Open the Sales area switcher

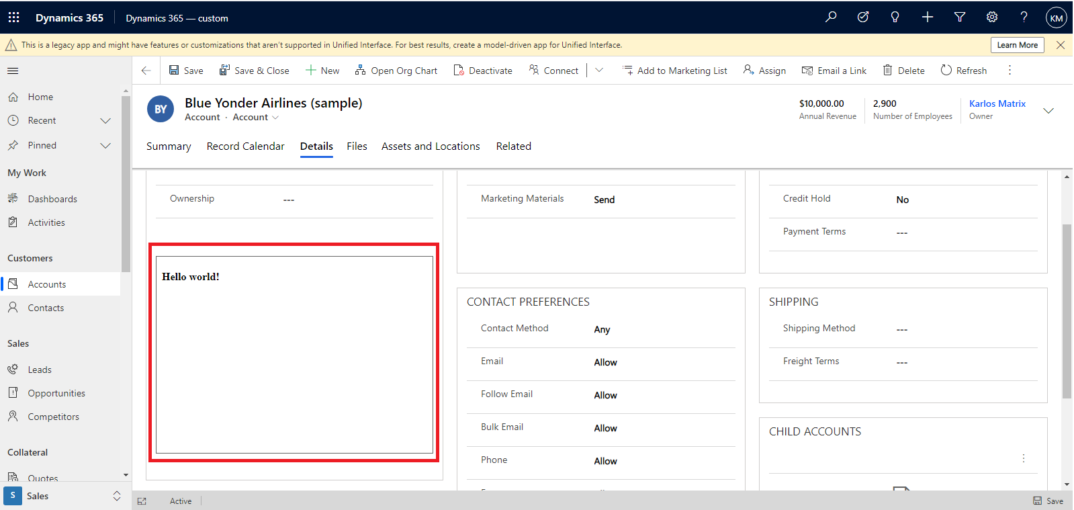click(64, 496)
